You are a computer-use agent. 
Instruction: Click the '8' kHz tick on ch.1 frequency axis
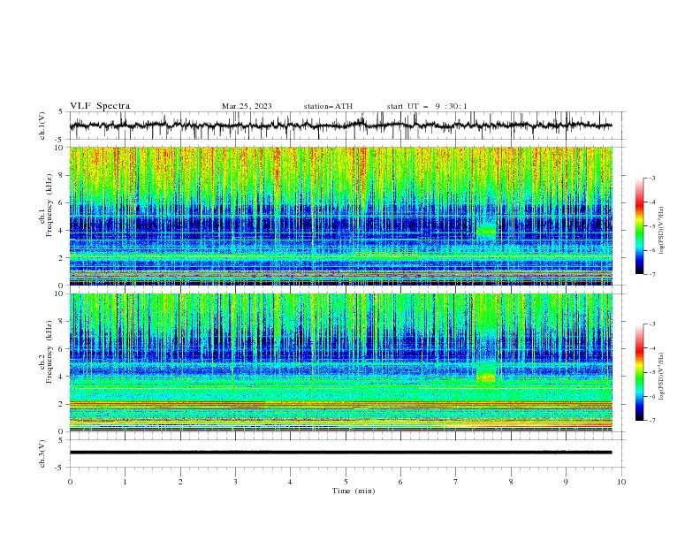[x=62, y=175]
